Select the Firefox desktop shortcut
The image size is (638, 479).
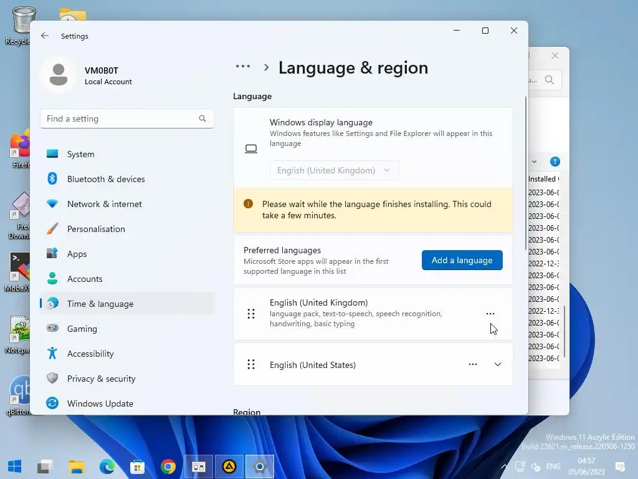(x=21, y=150)
